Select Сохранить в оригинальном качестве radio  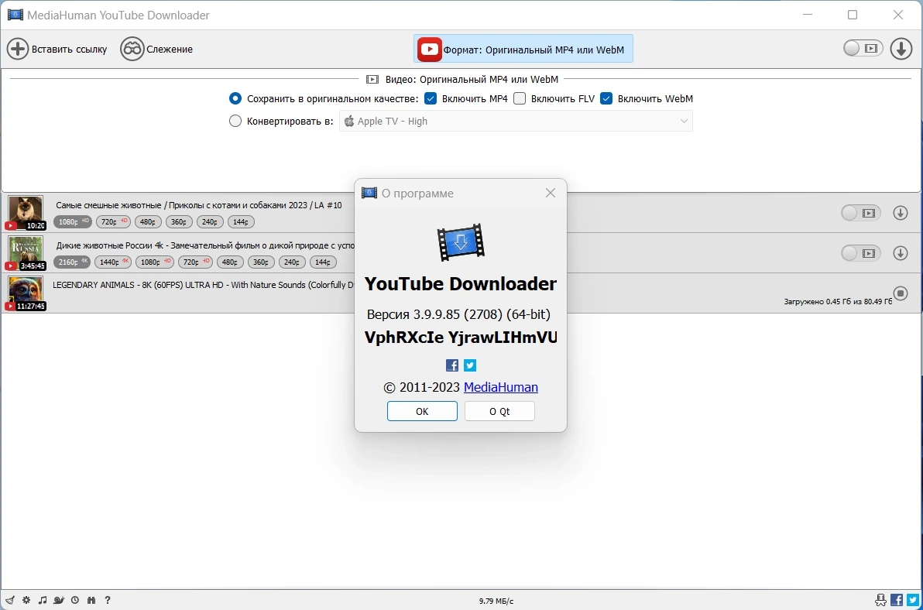[x=235, y=98]
